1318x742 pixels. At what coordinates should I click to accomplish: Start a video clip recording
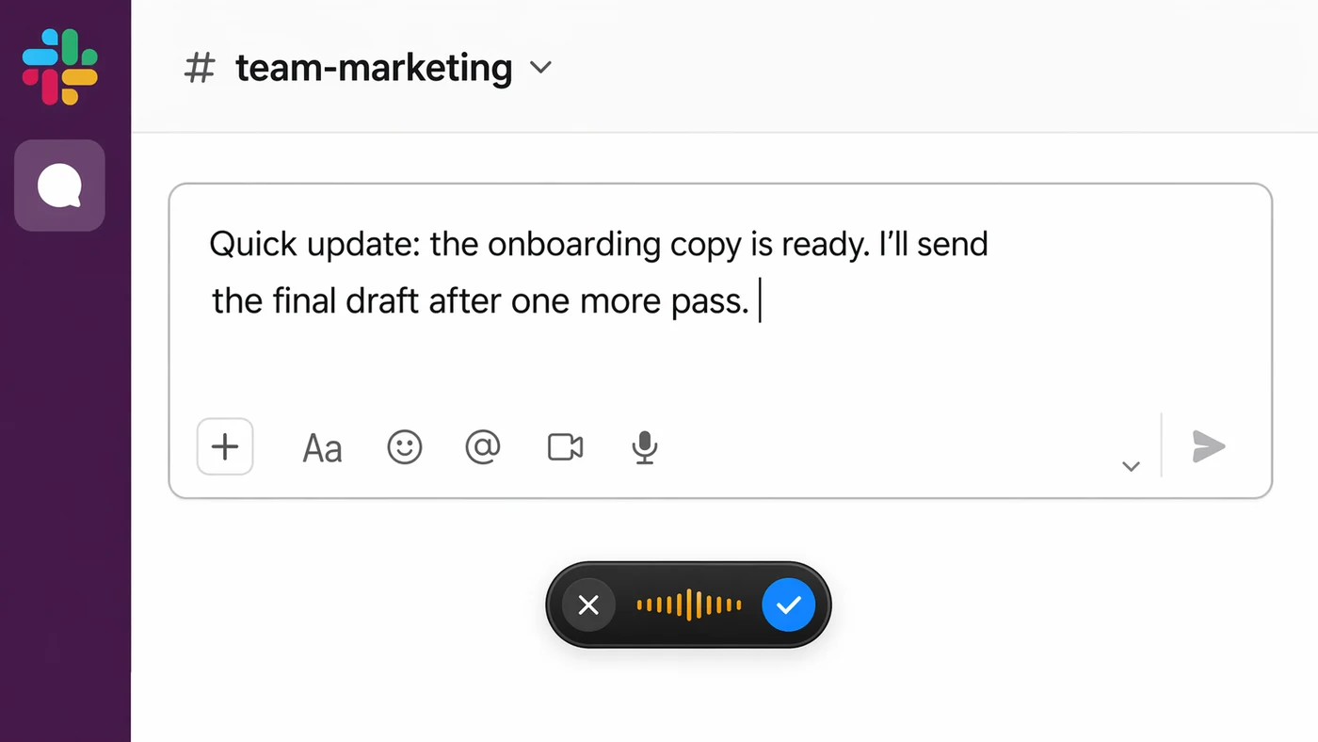(x=564, y=447)
